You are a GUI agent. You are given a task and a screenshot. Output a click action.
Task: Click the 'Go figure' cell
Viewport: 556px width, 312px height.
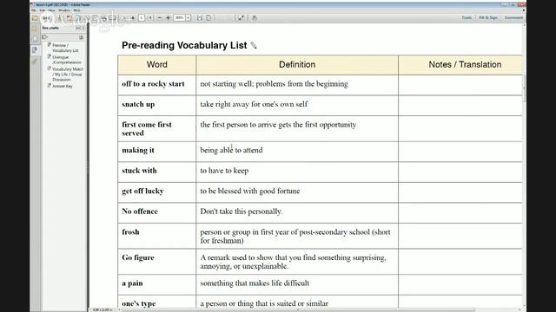pyautogui.click(x=156, y=262)
